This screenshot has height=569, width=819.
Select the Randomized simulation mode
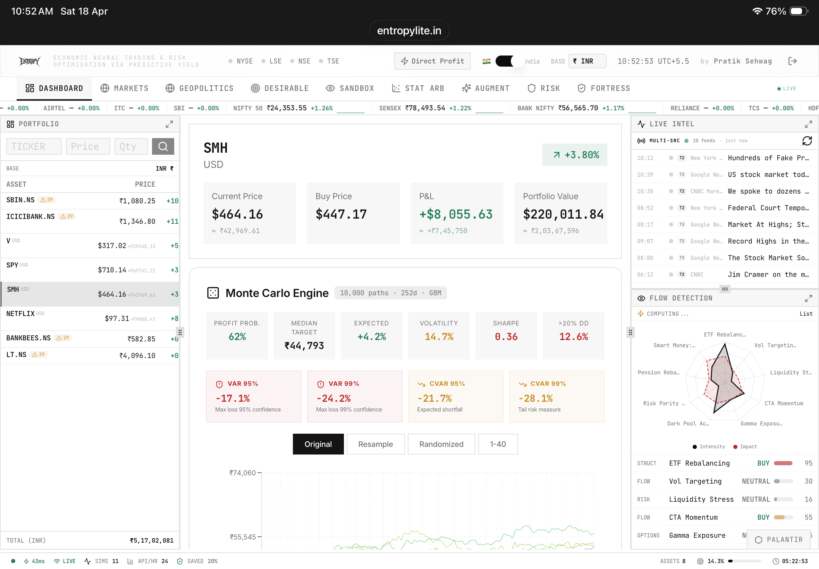(x=441, y=444)
